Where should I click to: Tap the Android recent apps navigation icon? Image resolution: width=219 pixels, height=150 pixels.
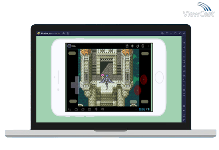coord(83,109)
